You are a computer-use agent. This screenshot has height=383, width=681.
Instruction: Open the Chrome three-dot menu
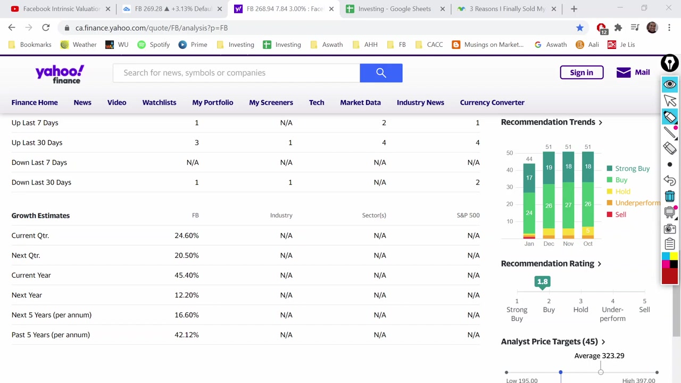[x=669, y=28]
